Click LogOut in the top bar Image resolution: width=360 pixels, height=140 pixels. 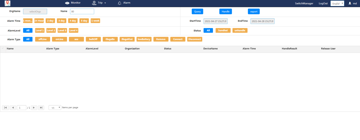pyautogui.click(x=323, y=3)
